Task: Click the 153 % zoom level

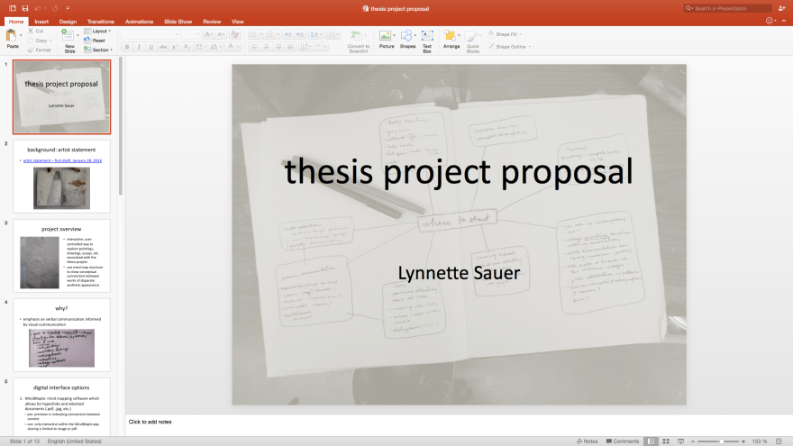Action: pos(759,441)
